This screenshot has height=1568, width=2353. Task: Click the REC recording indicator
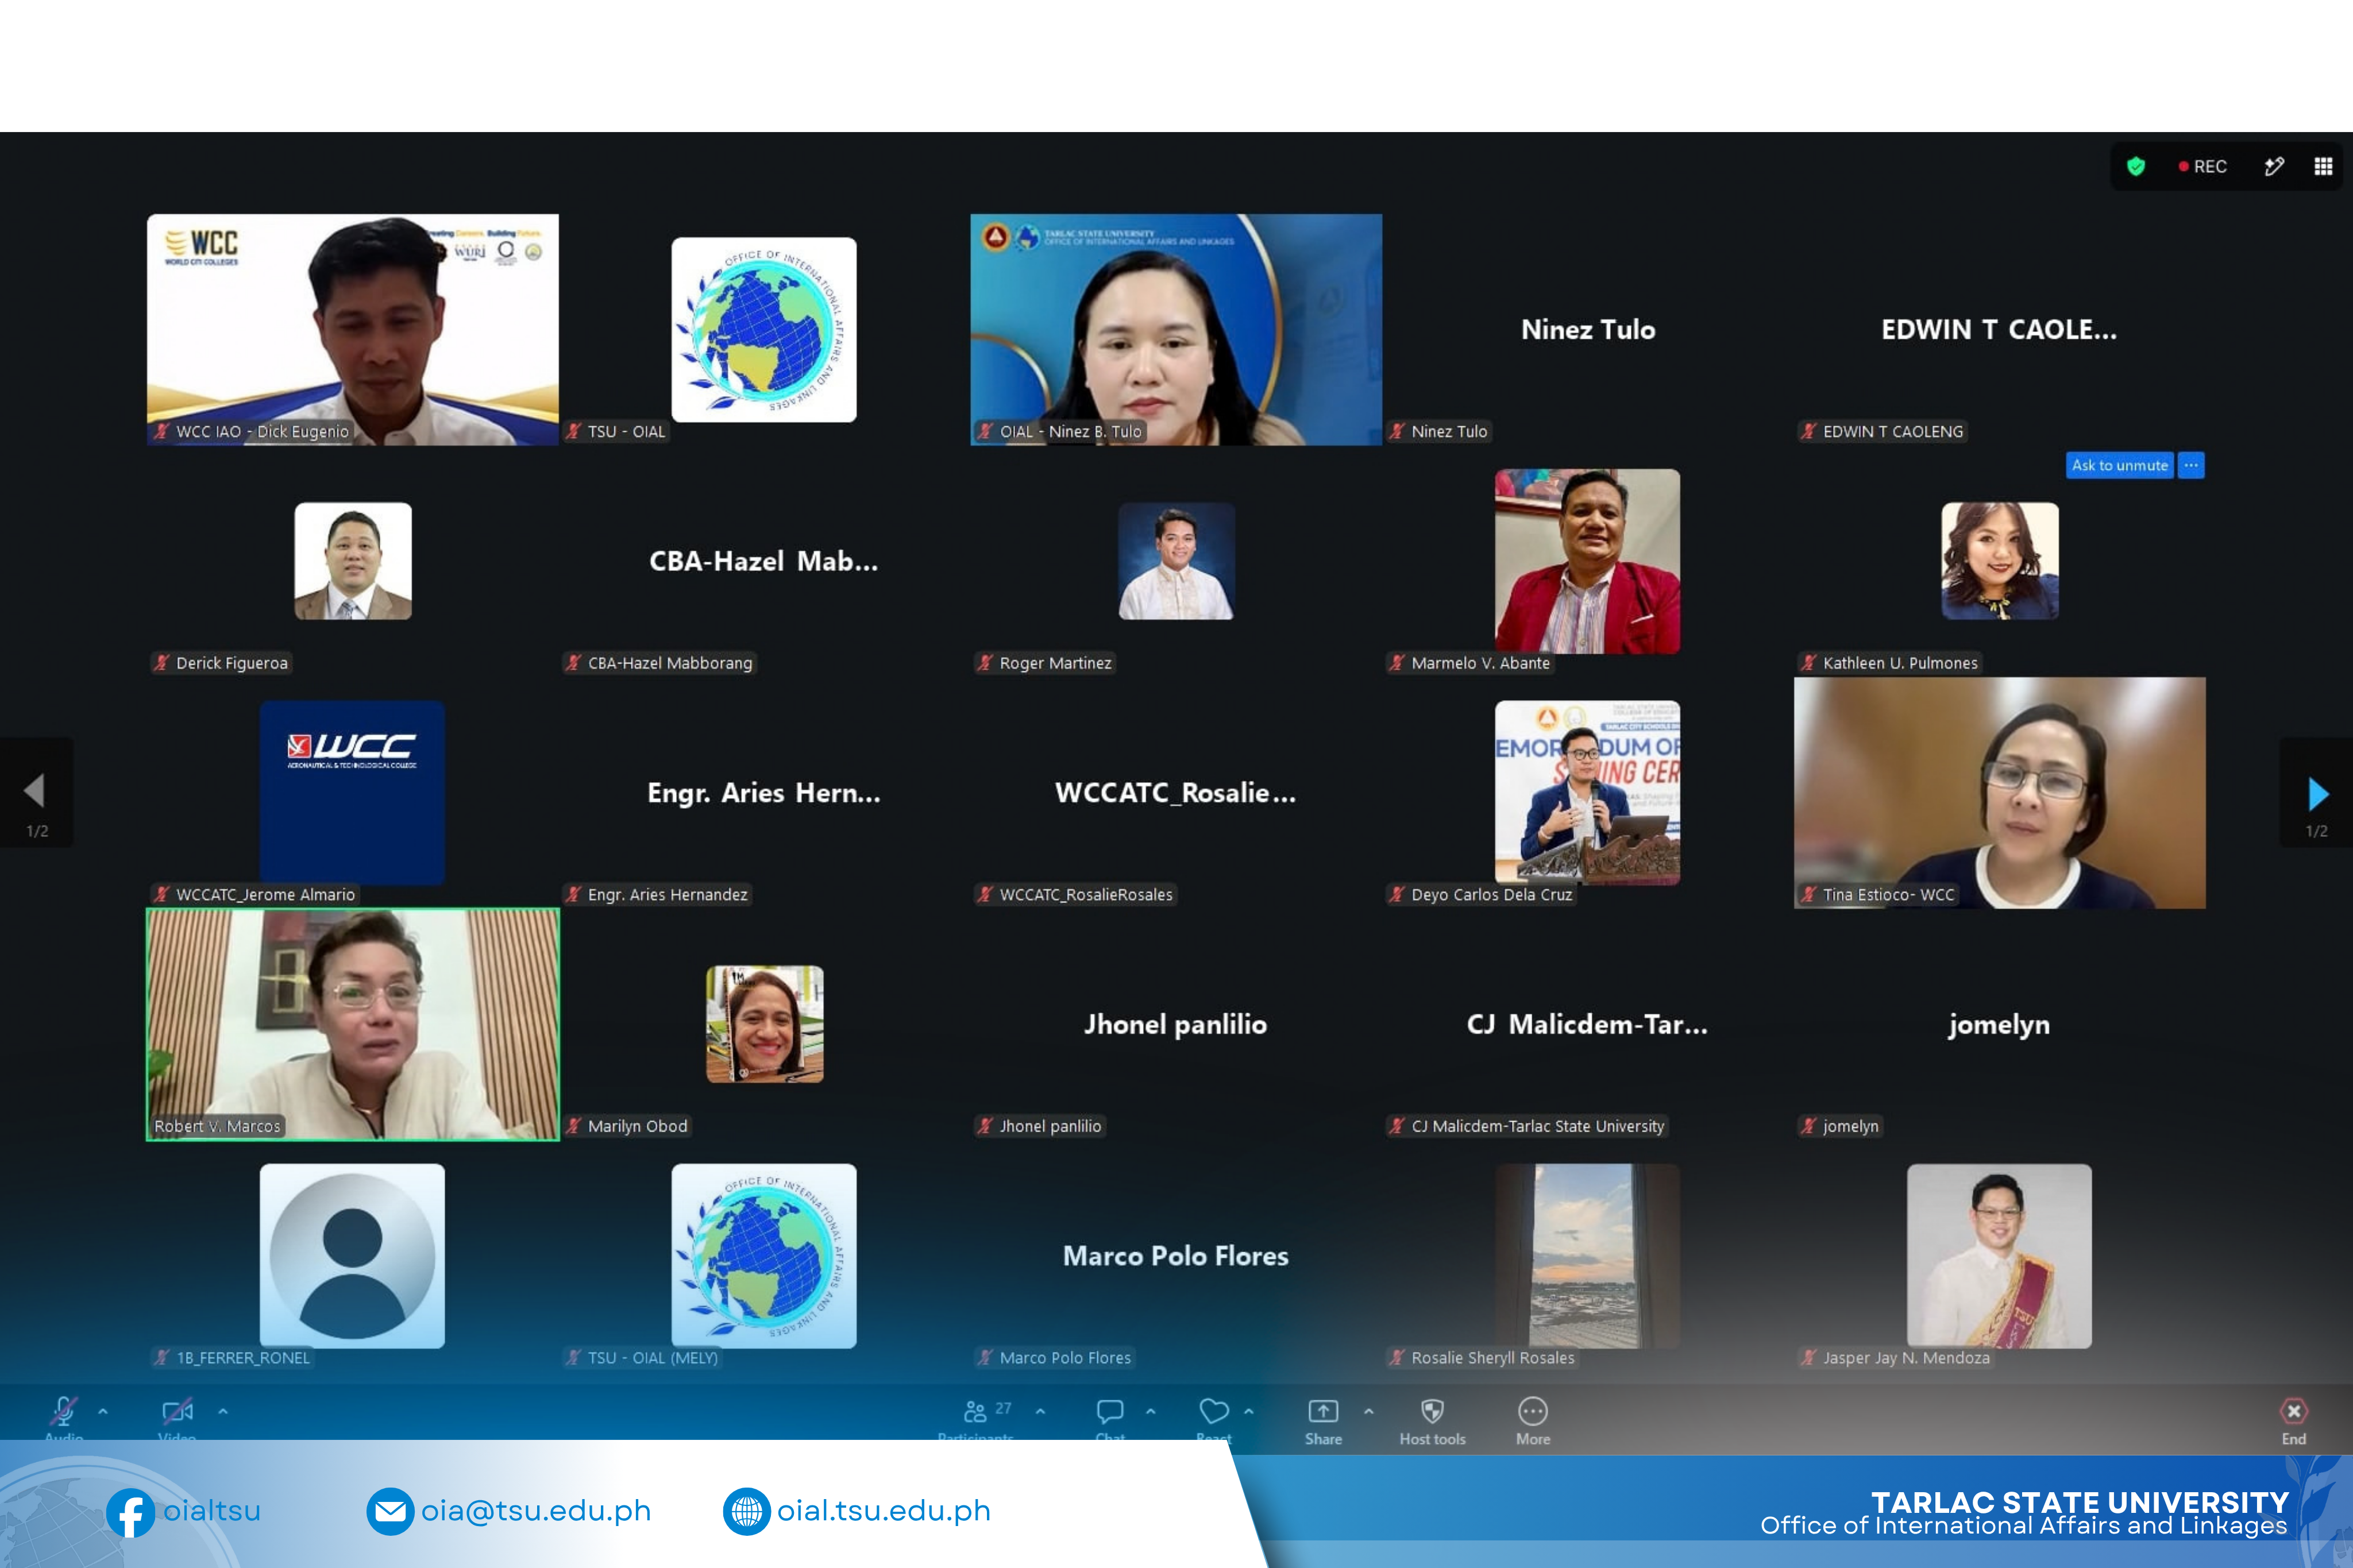pyautogui.click(x=2203, y=166)
